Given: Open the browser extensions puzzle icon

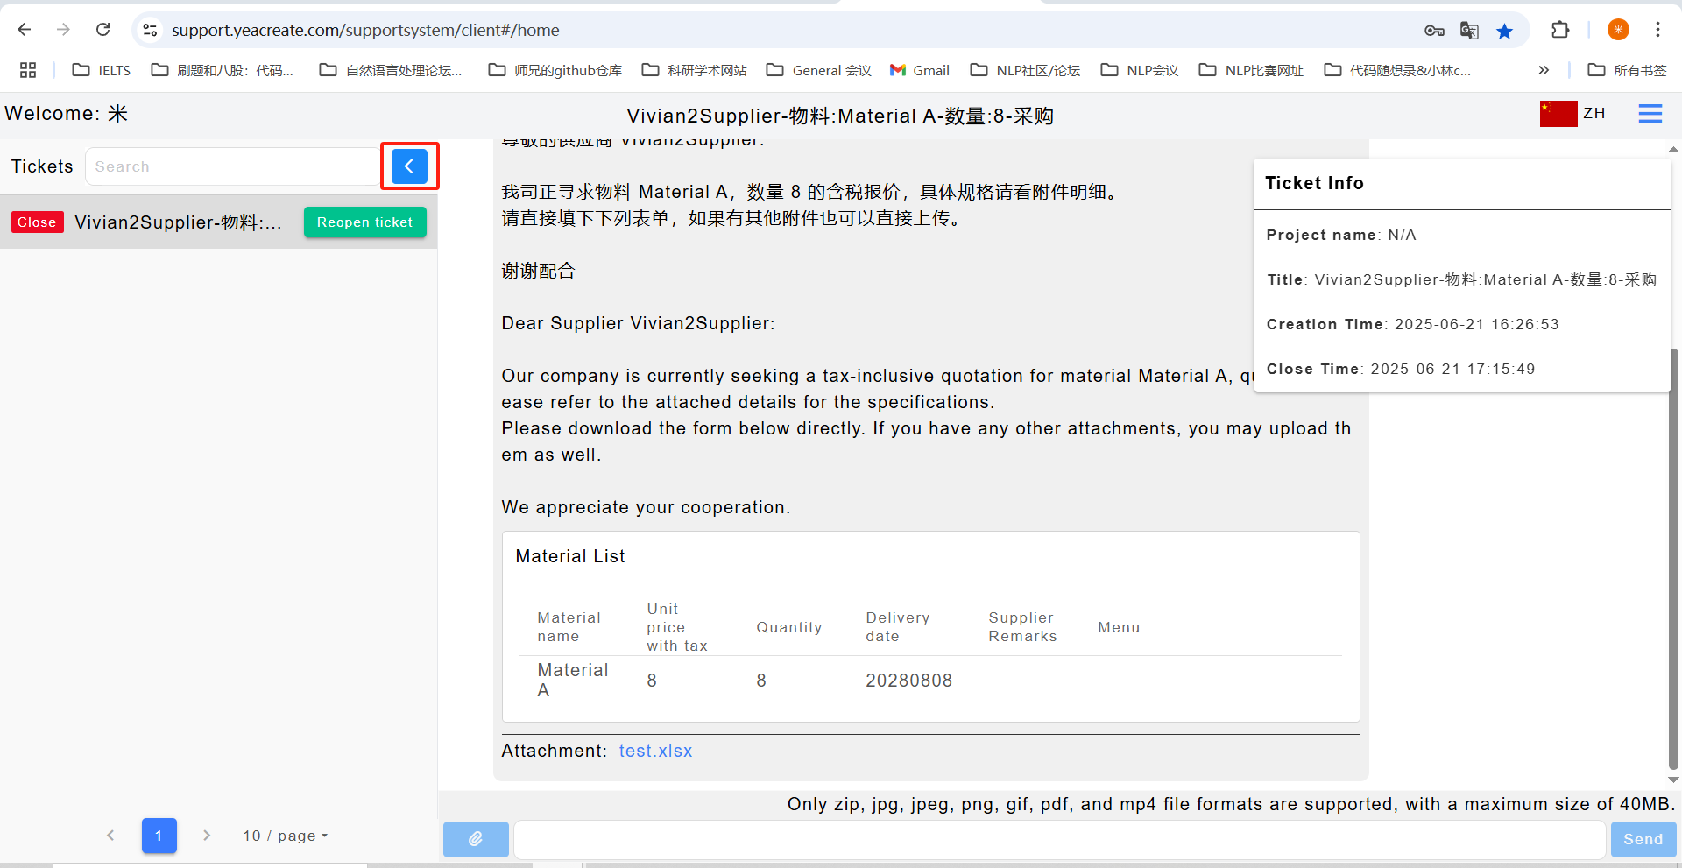Looking at the screenshot, I should 1559,30.
